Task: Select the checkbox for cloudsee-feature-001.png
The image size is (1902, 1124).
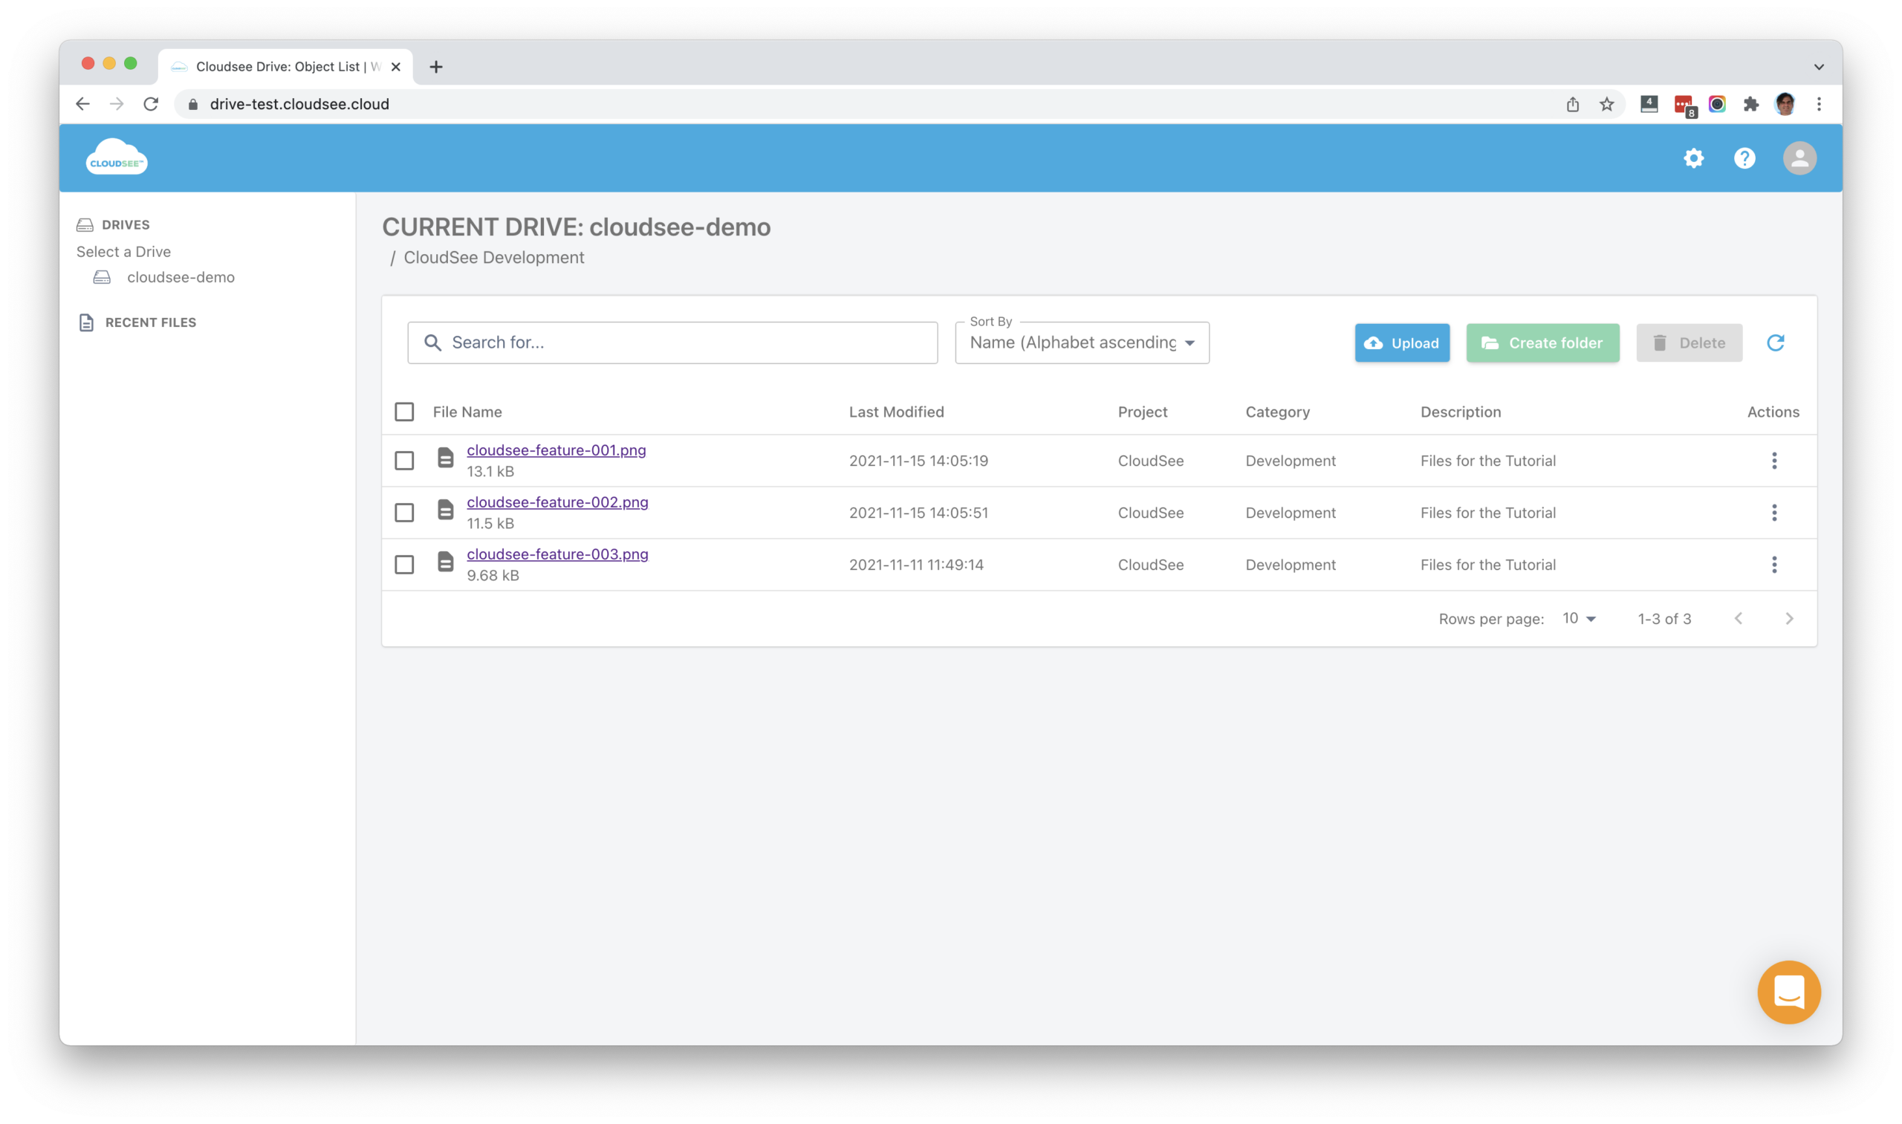Action: click(404, 460)
